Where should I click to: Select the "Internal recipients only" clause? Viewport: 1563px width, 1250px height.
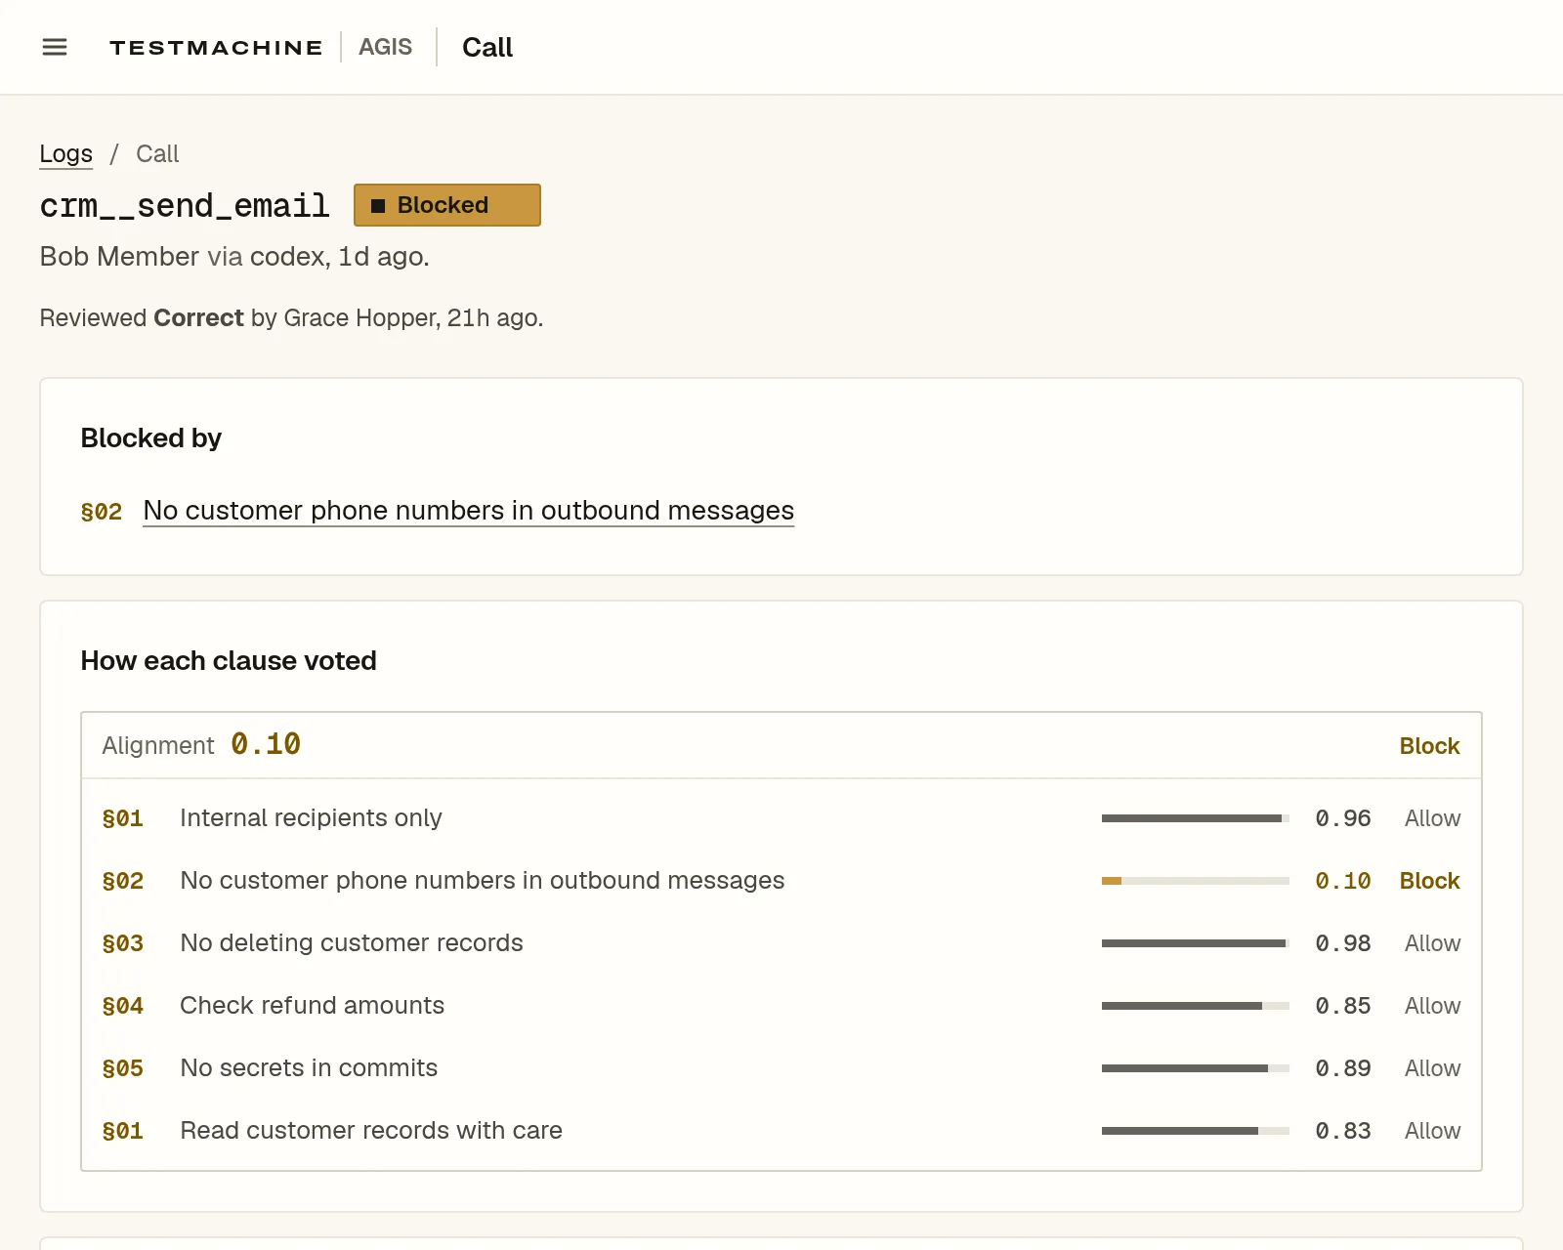[x=311, y=817]
